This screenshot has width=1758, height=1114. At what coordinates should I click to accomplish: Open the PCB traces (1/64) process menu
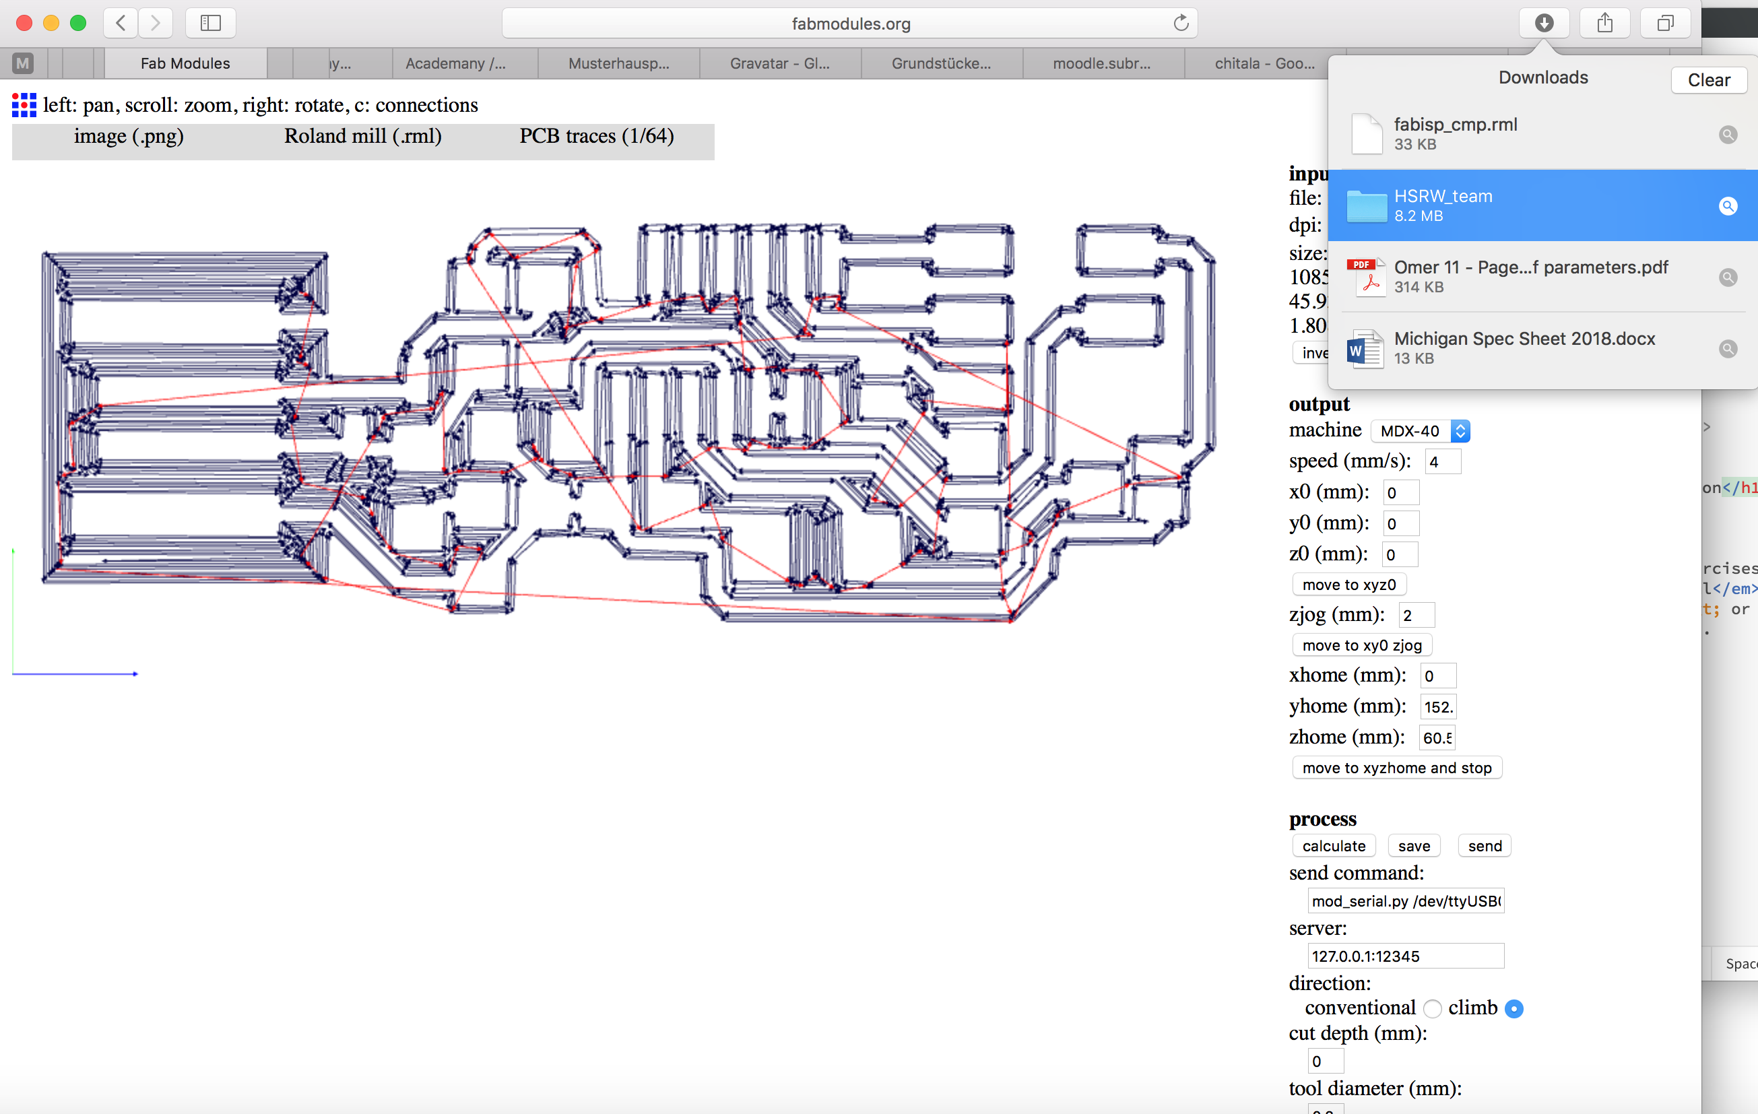coord(597,137)
